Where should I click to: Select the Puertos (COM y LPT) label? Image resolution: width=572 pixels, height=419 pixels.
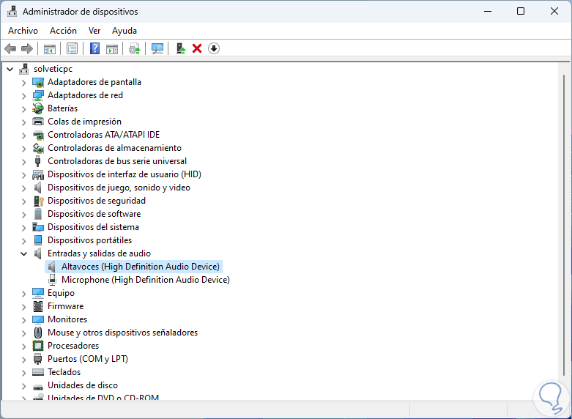coord(88,359)
